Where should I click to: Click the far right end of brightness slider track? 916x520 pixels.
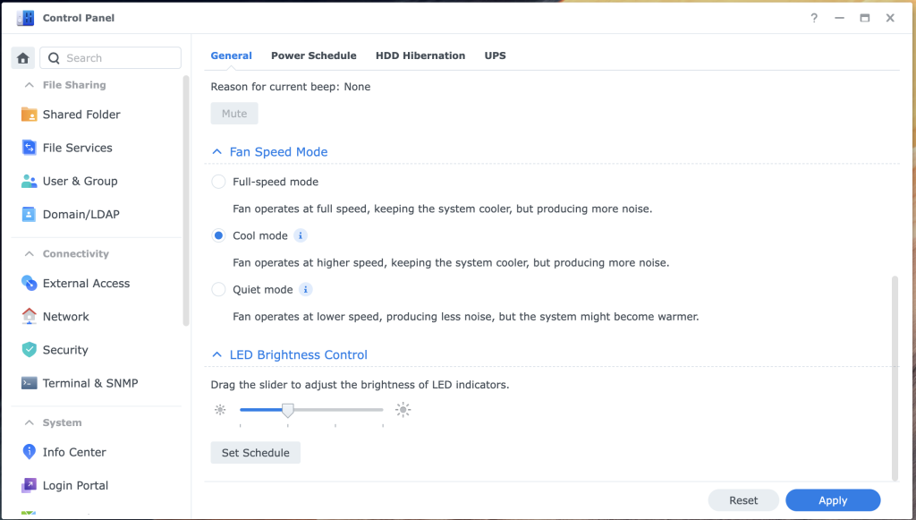click(382, 410)
